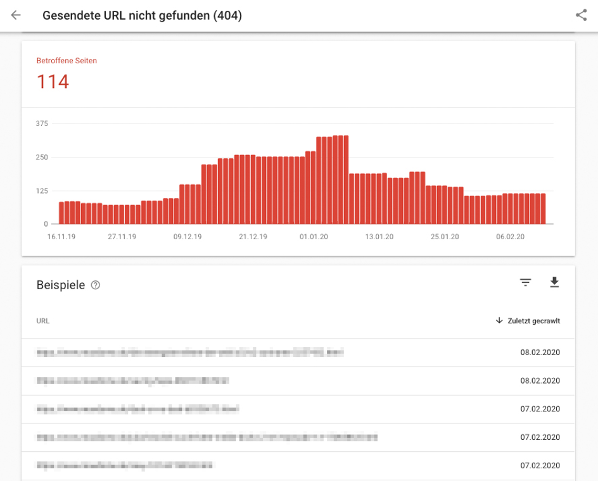Click the URL column header
Viewport: 598px width, 481px height.
pos(42,321)
